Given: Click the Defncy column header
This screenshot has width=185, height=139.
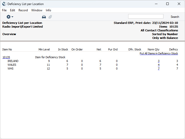Looking at the screenshot, I should point(173,49).
